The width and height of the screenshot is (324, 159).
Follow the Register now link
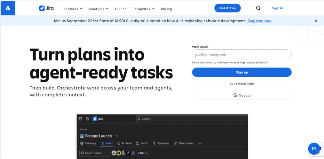click(x=259, y=21)
